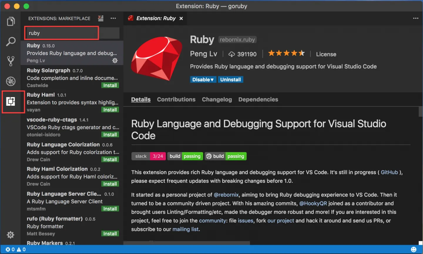Image resolution: width=423 pixels, height=254 pixels.
Task: Open the @HookyQR mention link
Action: tap(313, 203)
